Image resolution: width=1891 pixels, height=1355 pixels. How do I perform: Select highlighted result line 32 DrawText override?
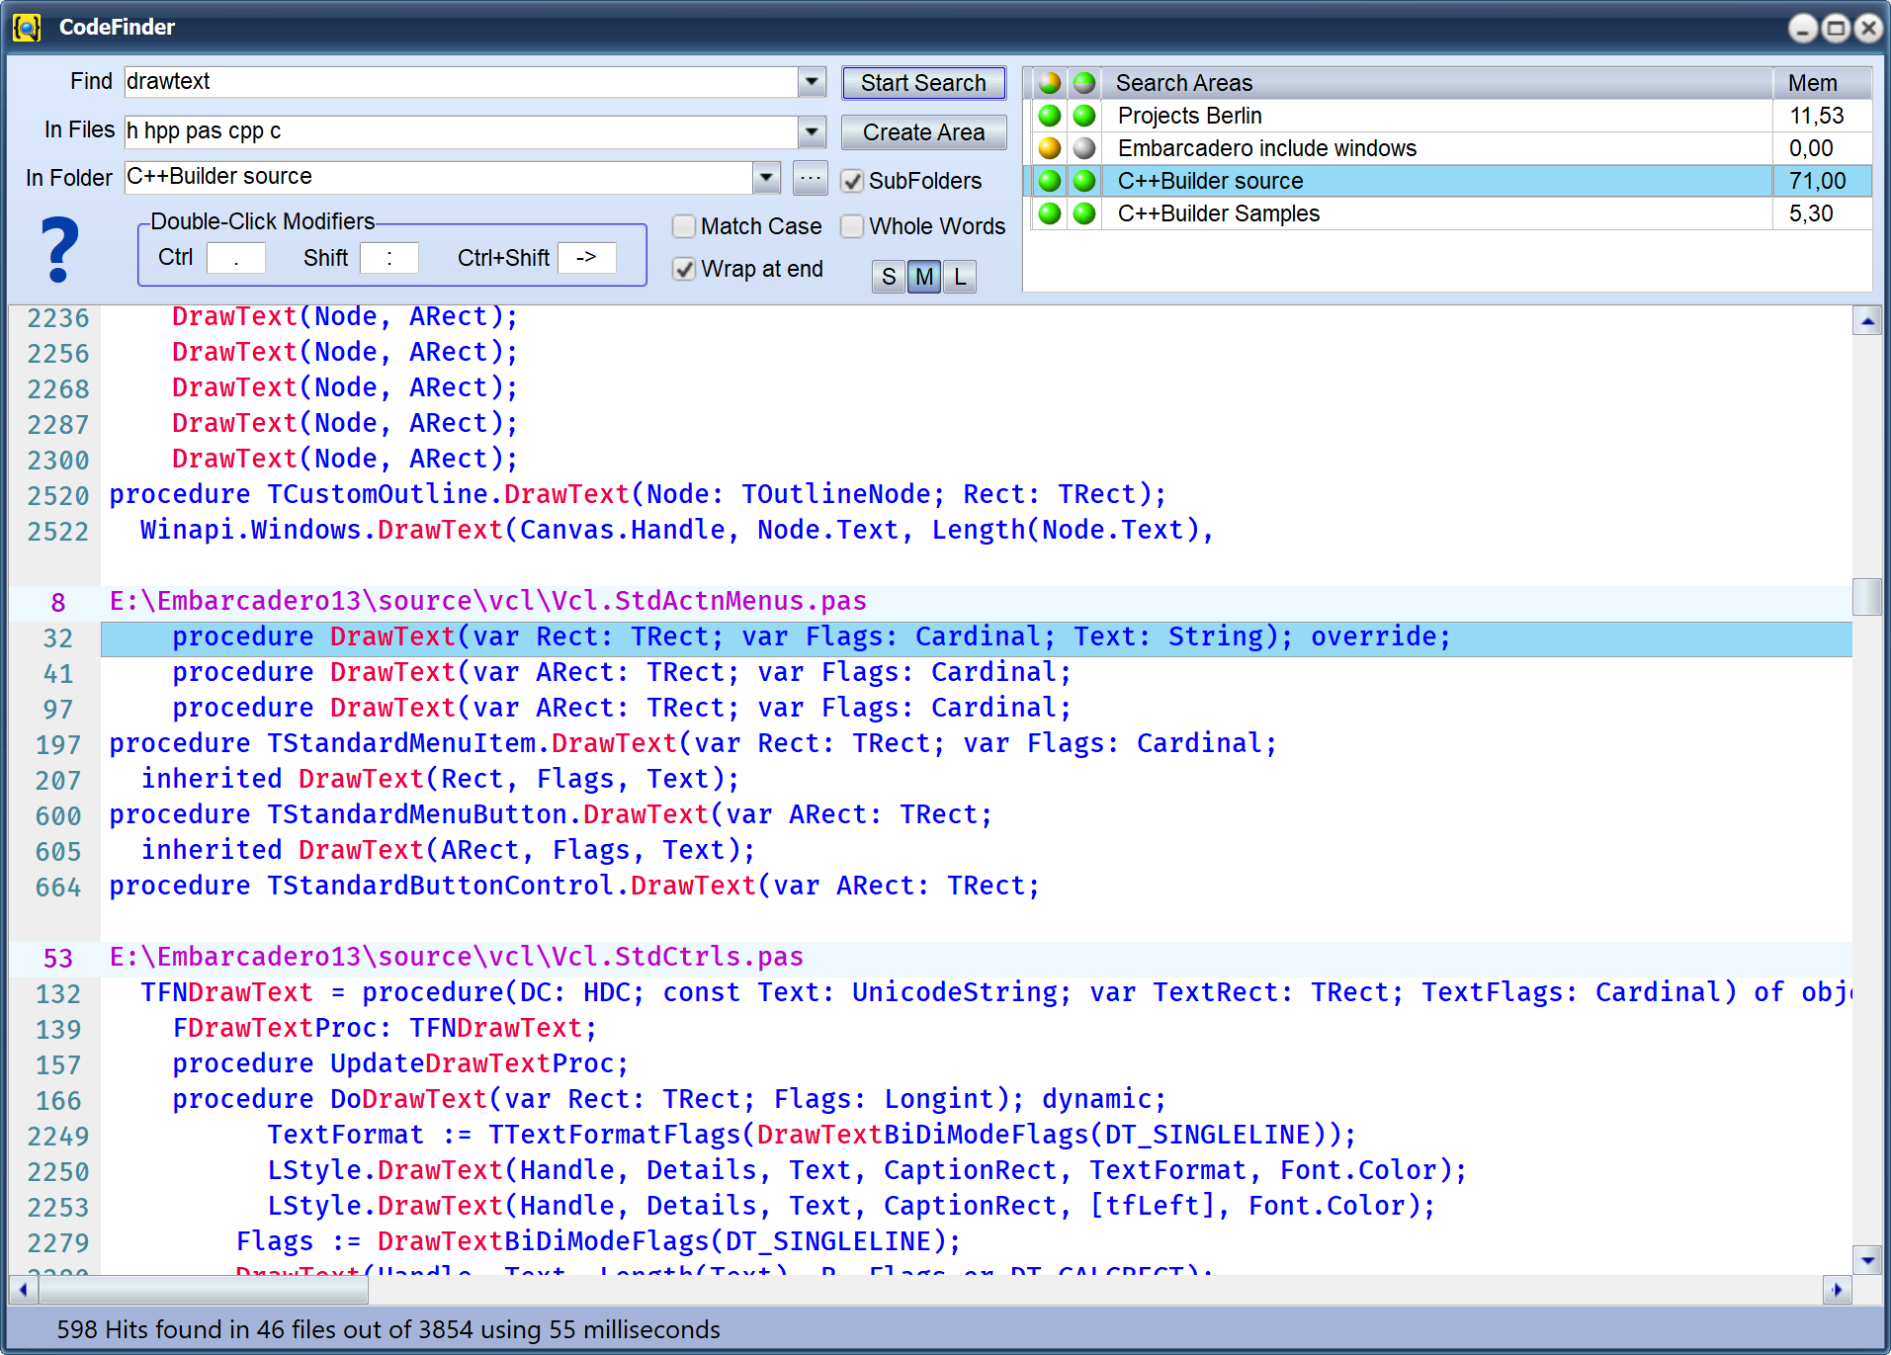tap(976, 637)
